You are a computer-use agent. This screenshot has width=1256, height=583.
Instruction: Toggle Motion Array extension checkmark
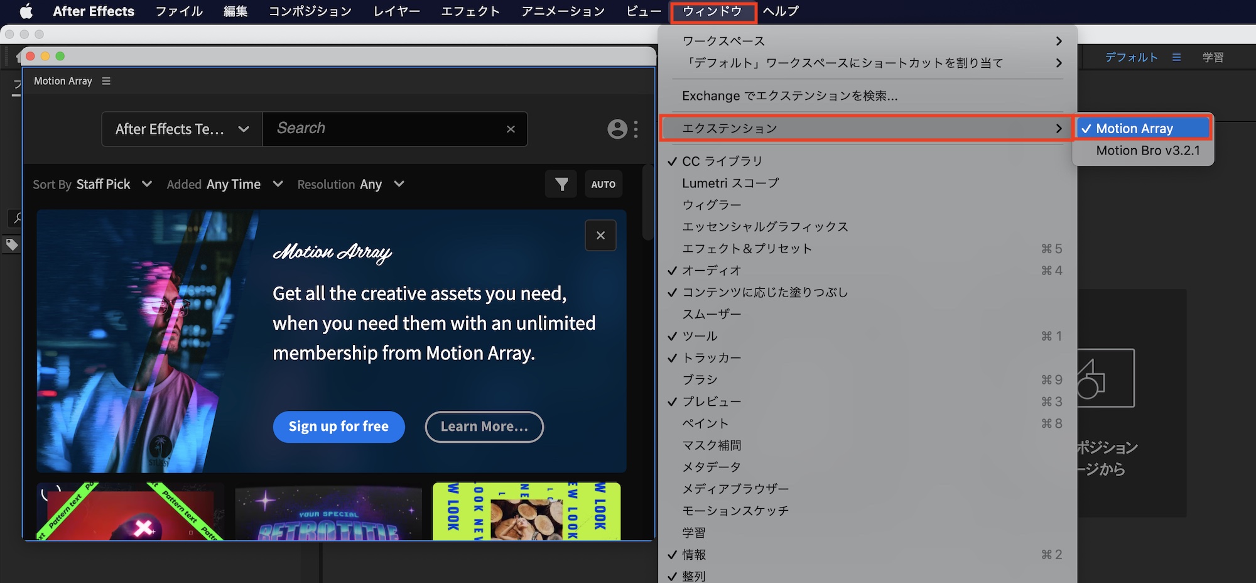tap(1142, 128)
